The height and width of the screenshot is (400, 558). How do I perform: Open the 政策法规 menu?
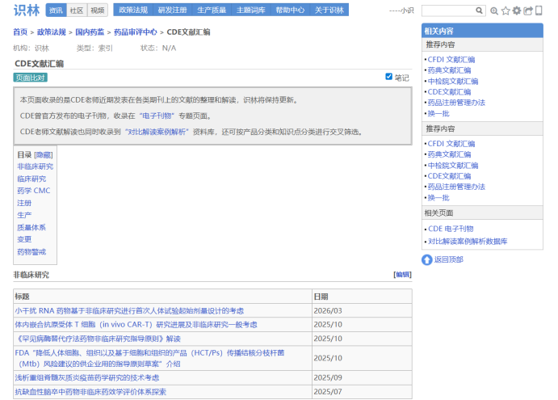point(133,11)
